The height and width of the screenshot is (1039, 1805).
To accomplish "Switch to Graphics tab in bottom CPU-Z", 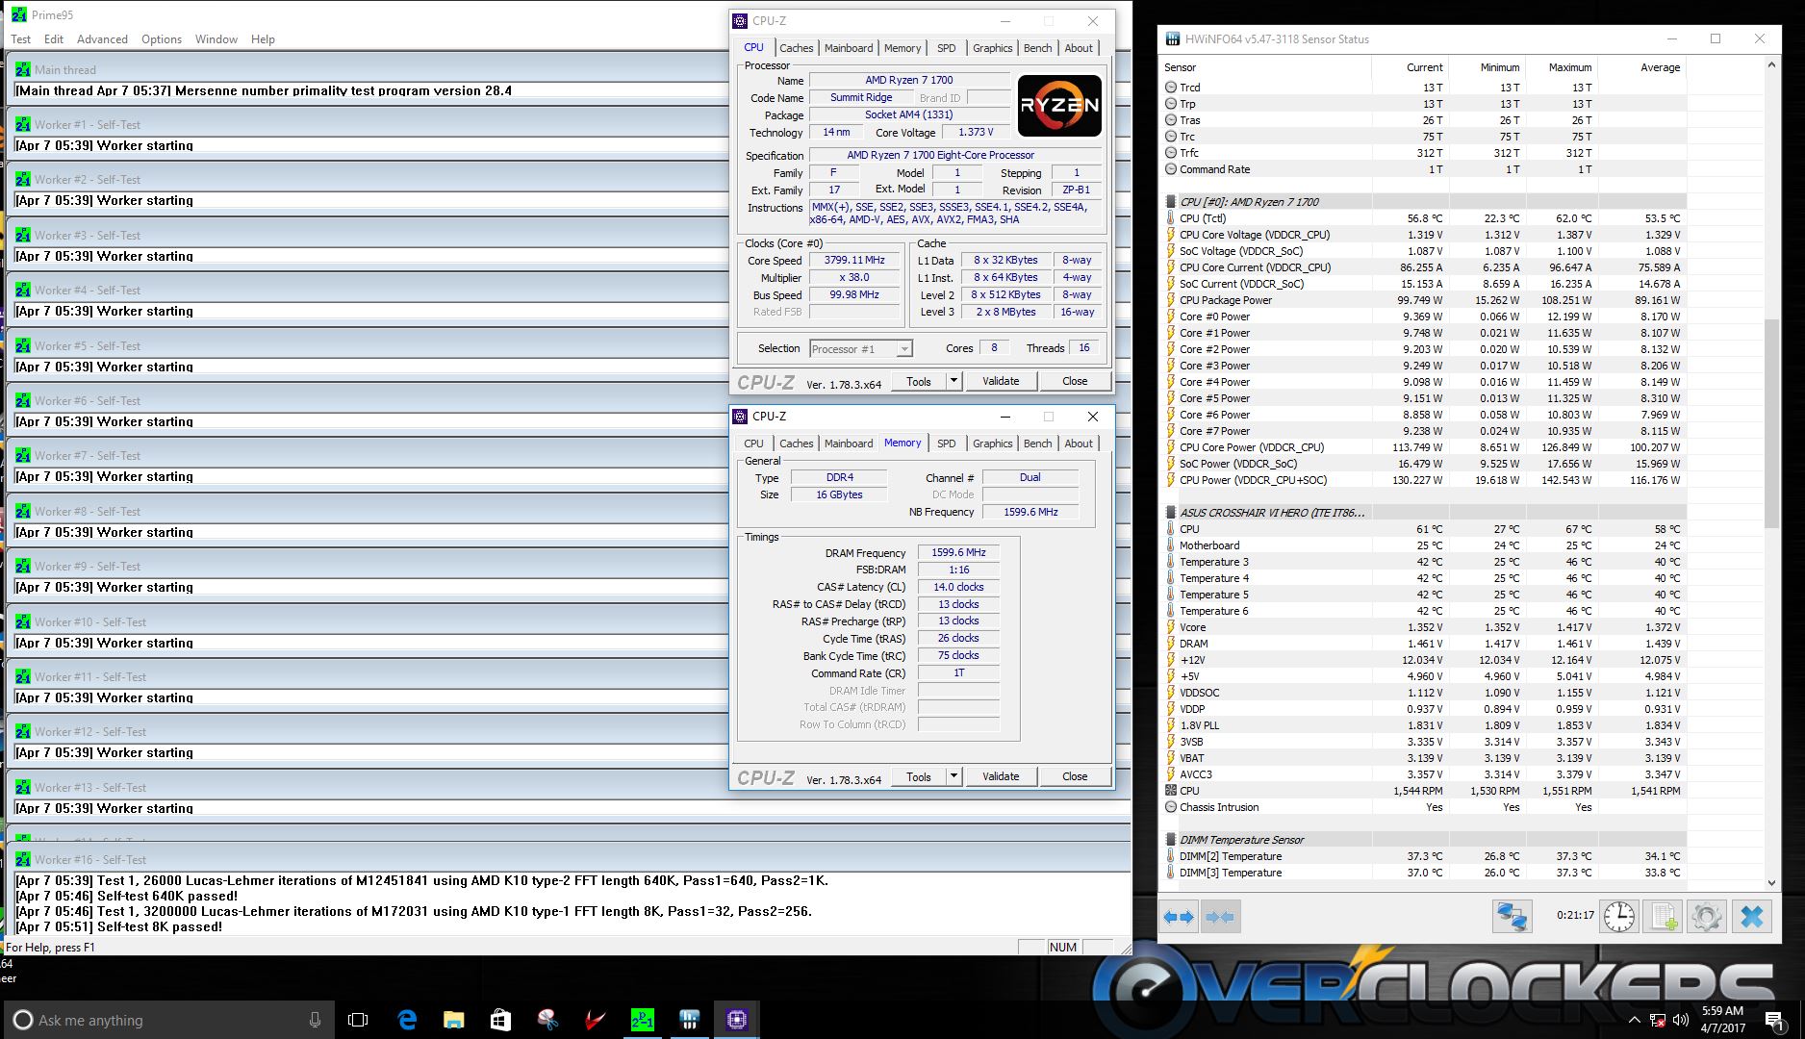I will click(992, 443).
